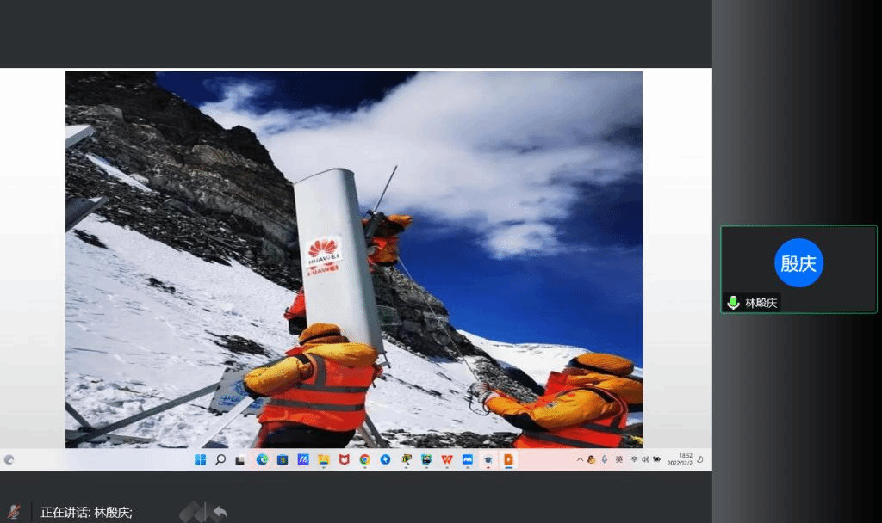Click the QQ penguin tray icon

click(x=591, y=460)
